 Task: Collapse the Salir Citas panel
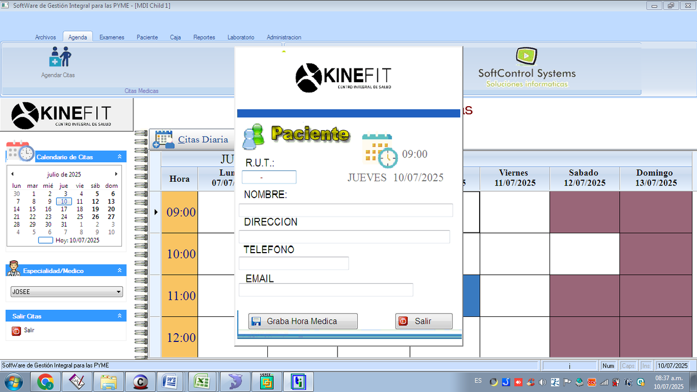(x=119, y=316)
